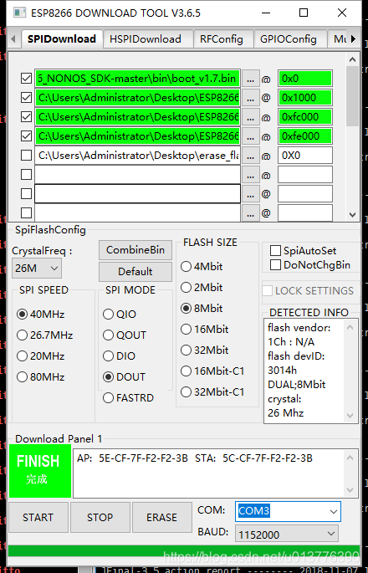Click address field showing 0x1000

coord(305,98)
